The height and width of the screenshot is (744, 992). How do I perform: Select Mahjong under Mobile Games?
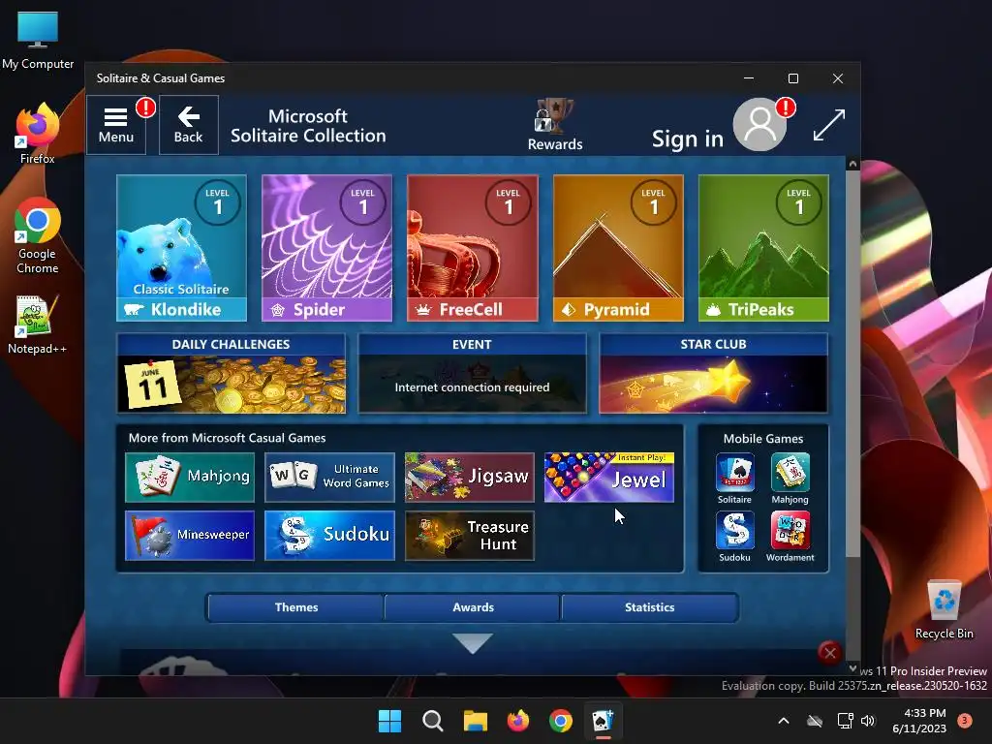790,479
